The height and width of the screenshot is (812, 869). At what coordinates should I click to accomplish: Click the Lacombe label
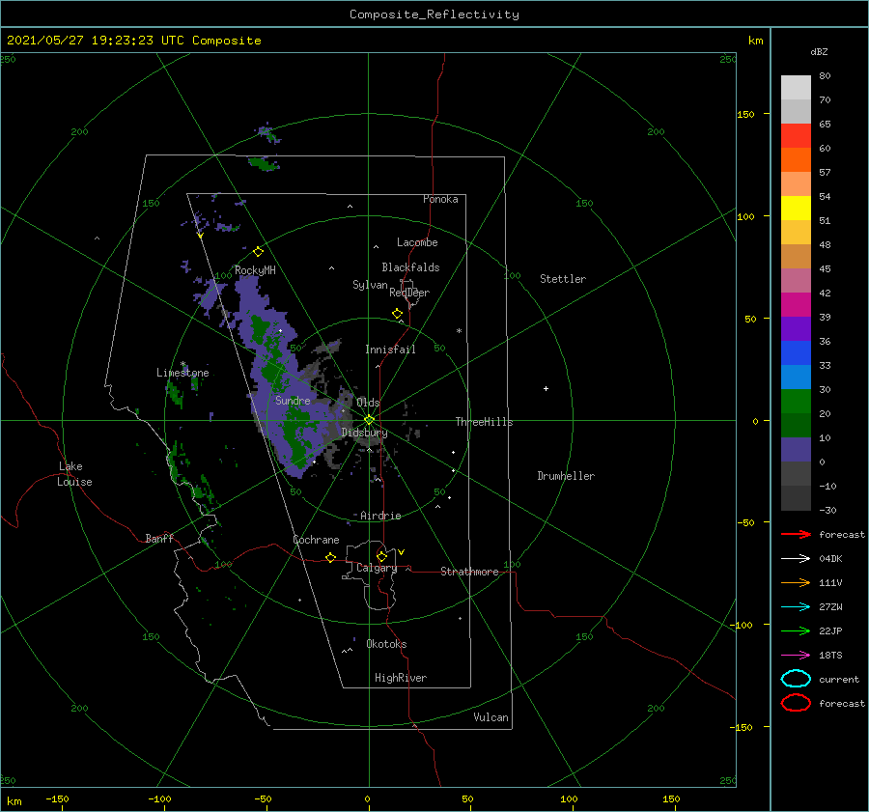click(x=417, y=242)
